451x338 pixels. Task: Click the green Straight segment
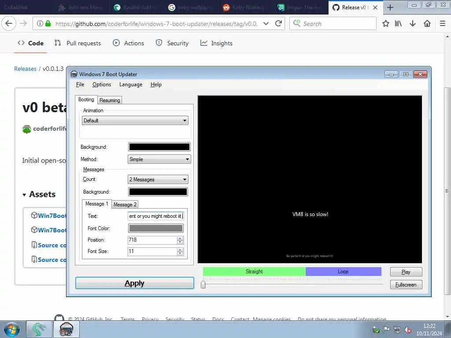click(254, 271)
